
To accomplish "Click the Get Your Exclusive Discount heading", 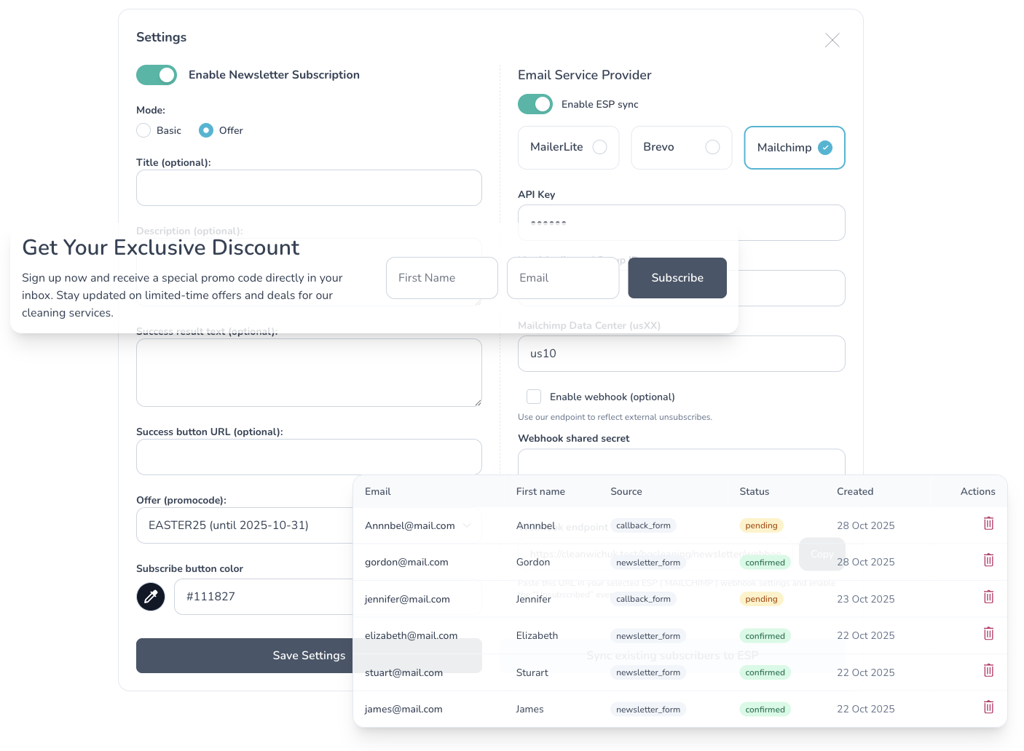I will (x=160, y=248).
